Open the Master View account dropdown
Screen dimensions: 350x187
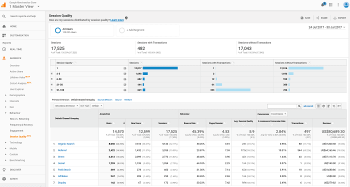(x=24, y=6)
